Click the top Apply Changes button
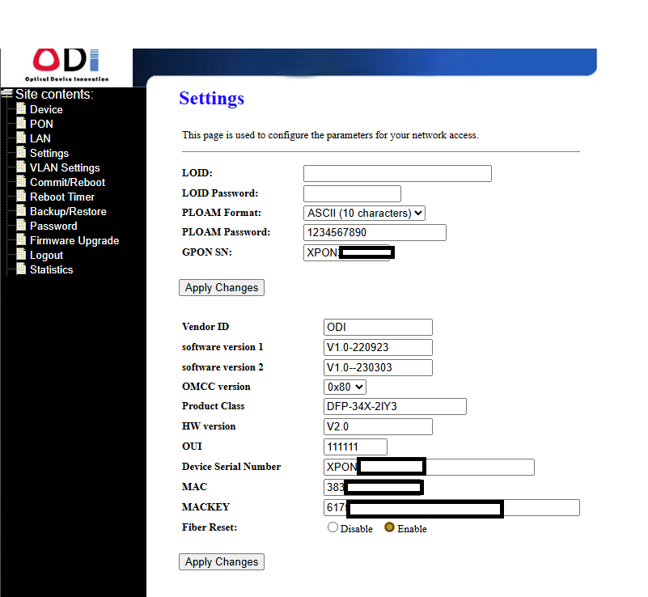The height and width of the screenshot is (597, 648). [x=221, y=287]
